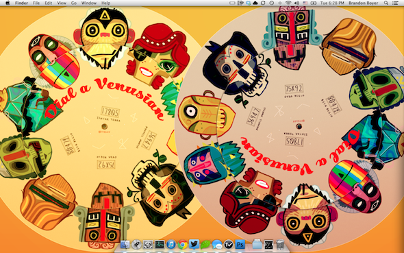Click the Finder icon in the Dock
Screen dimensions: 404x253
pos(125,244)
